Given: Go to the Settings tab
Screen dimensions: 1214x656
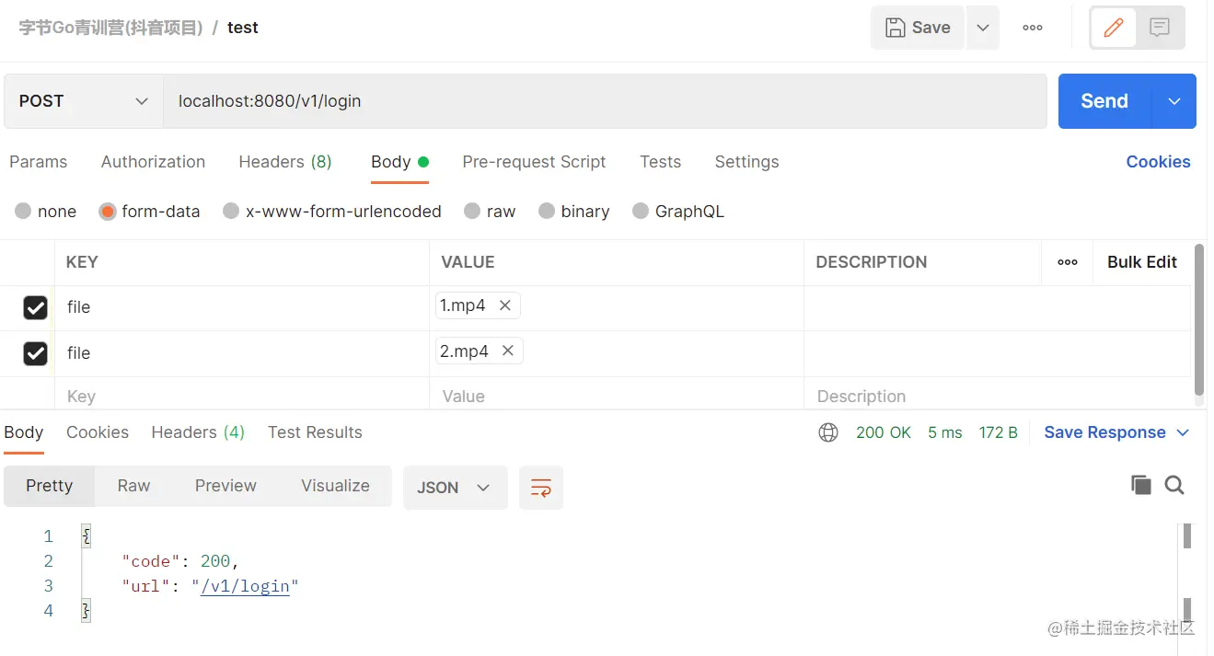Looking at the screenshot, I should pos(746,162).
